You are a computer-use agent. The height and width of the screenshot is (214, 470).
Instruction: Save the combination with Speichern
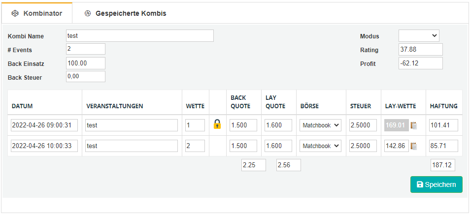pos(436,184)
